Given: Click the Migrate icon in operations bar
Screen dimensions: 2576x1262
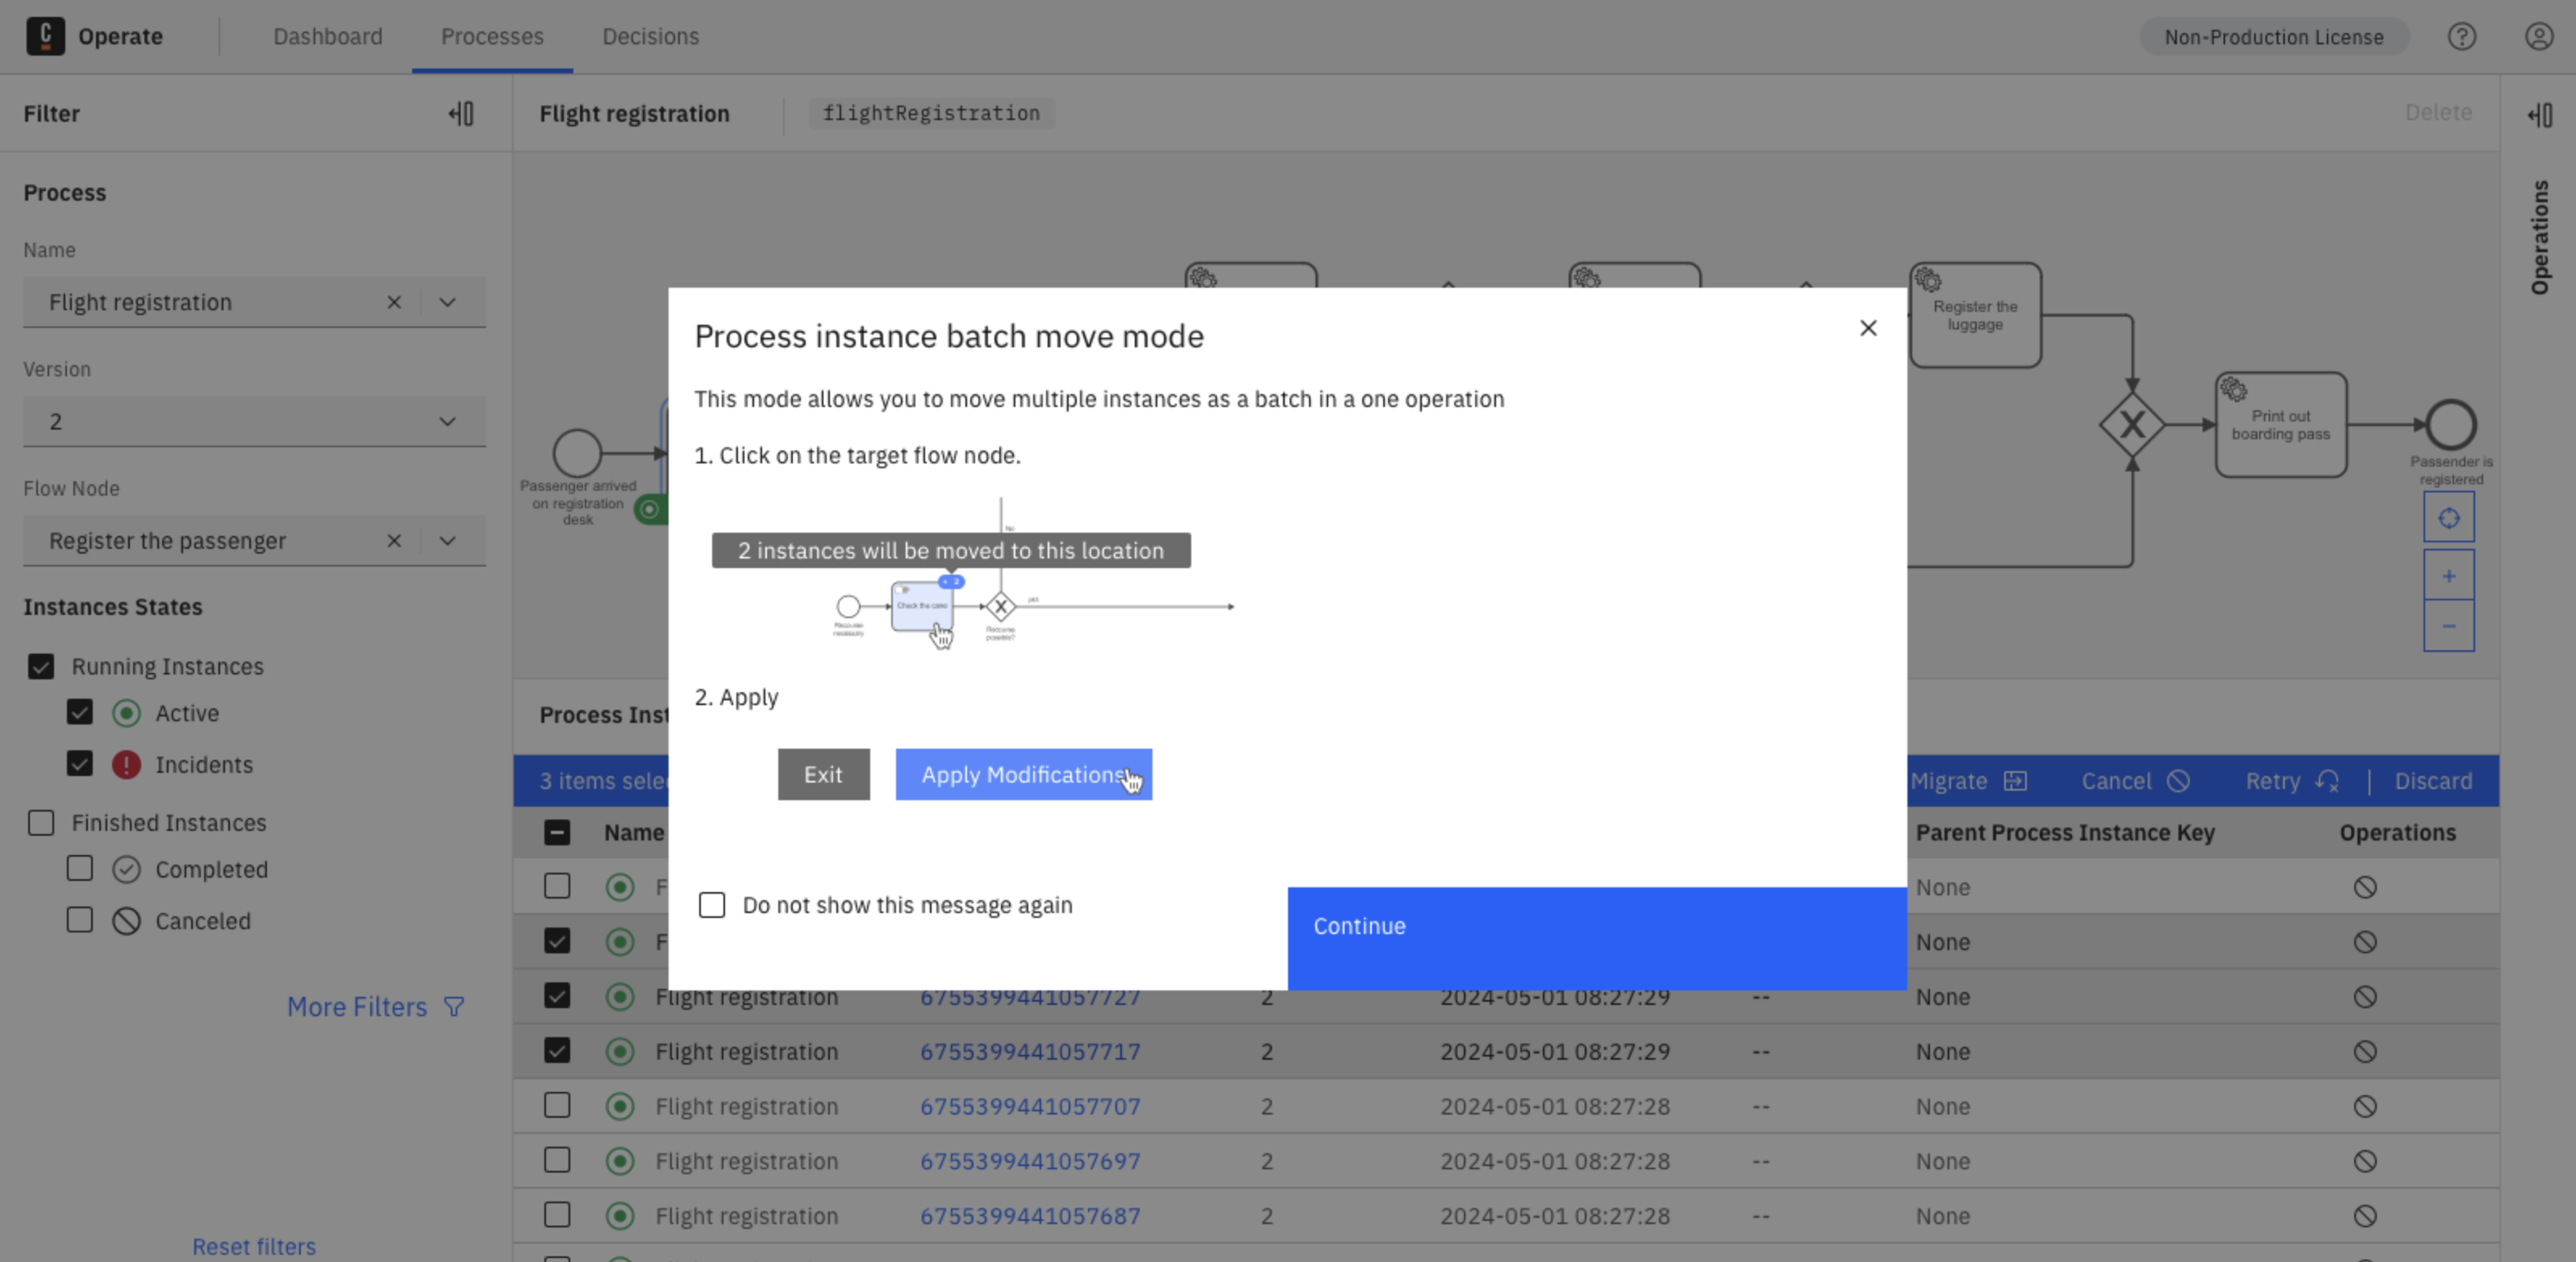Looking at the screenshot, I should tap(2016, 780).
